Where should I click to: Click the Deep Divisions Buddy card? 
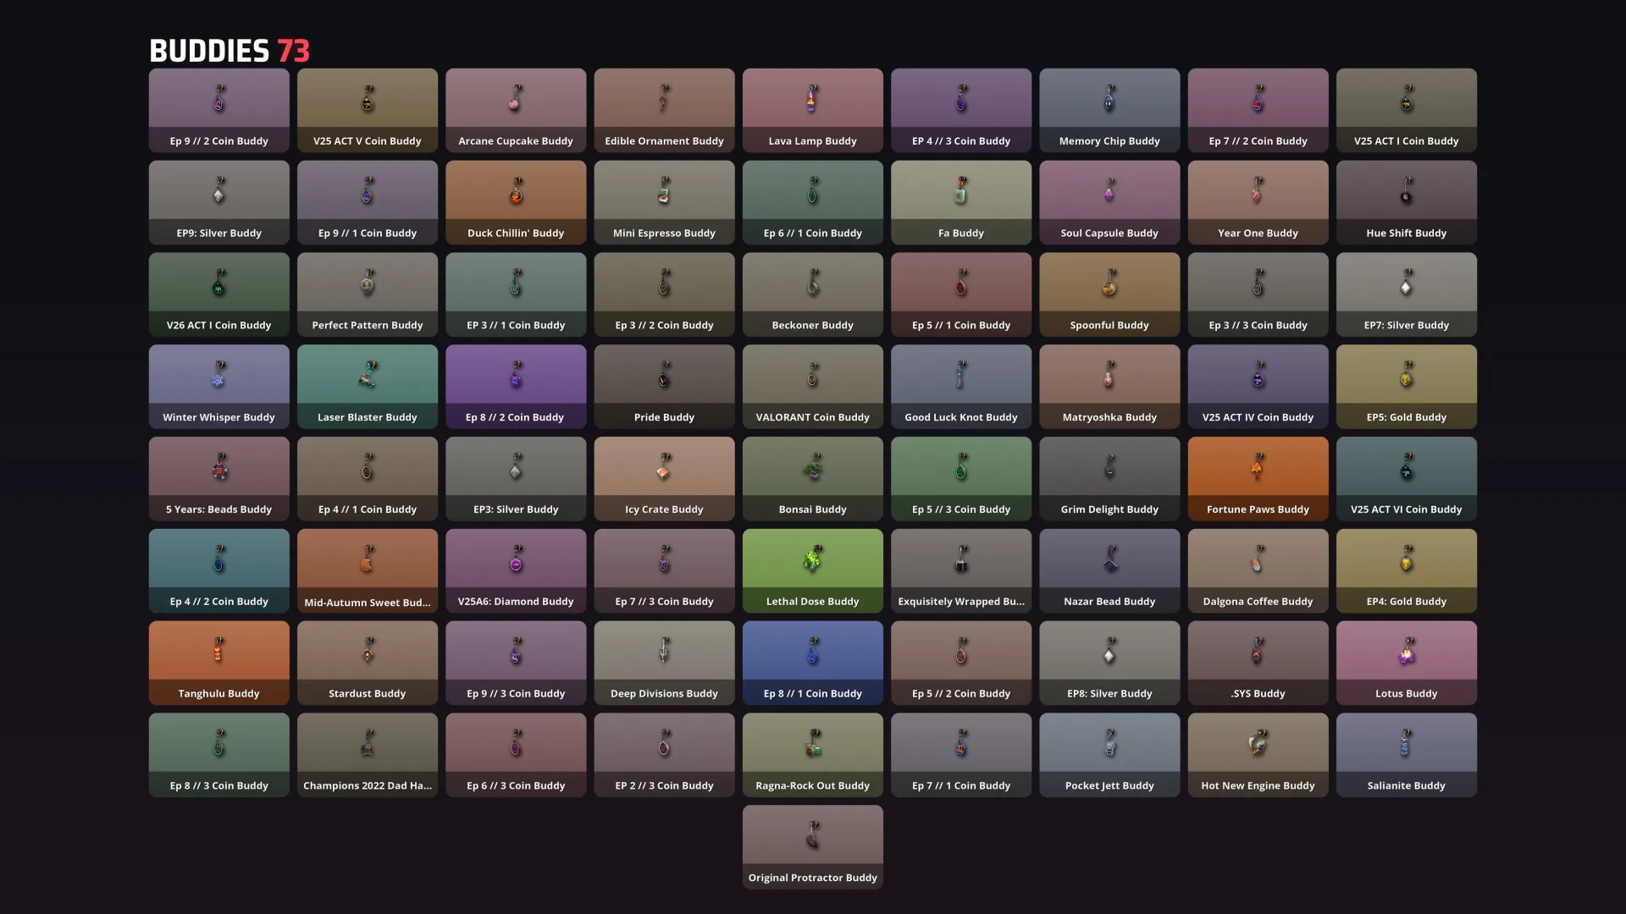click(664, 663)
